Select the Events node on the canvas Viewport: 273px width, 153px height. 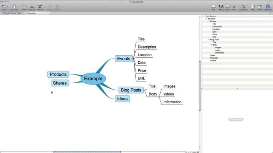coord(124,59)
